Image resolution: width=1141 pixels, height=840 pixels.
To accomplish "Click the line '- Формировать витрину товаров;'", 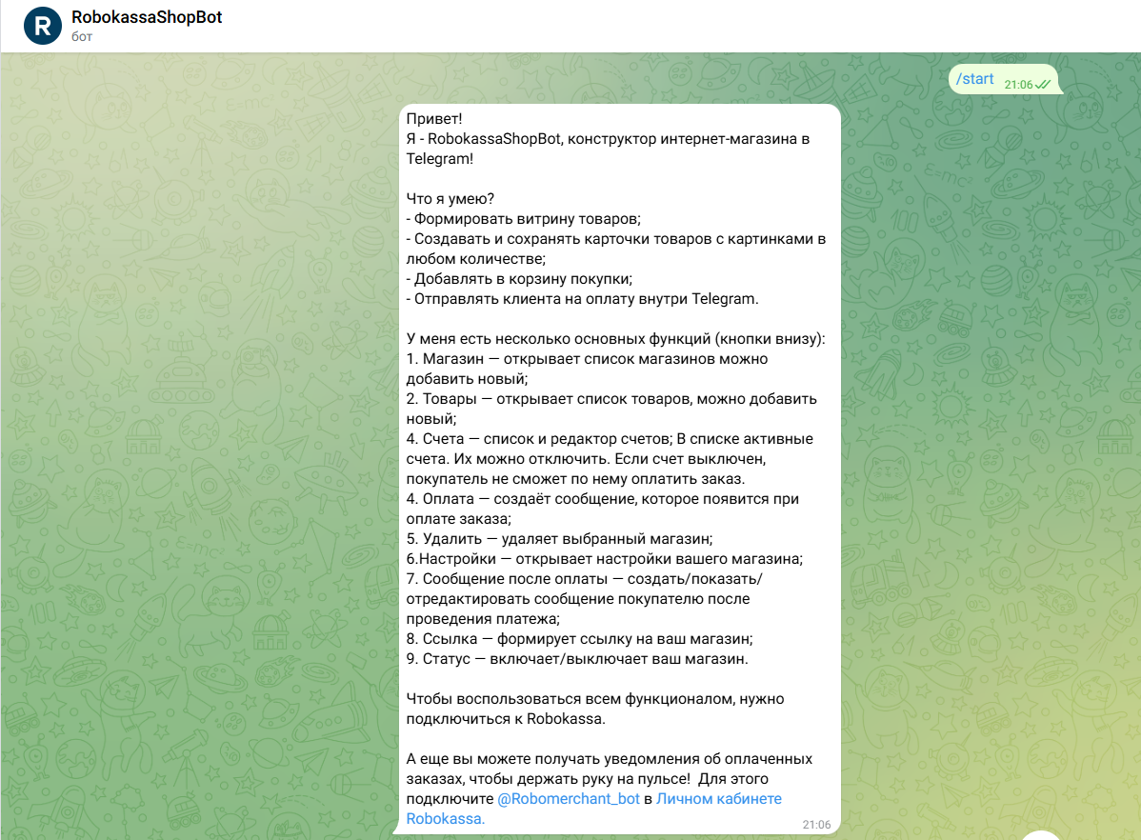I will [x=523, y=219].
